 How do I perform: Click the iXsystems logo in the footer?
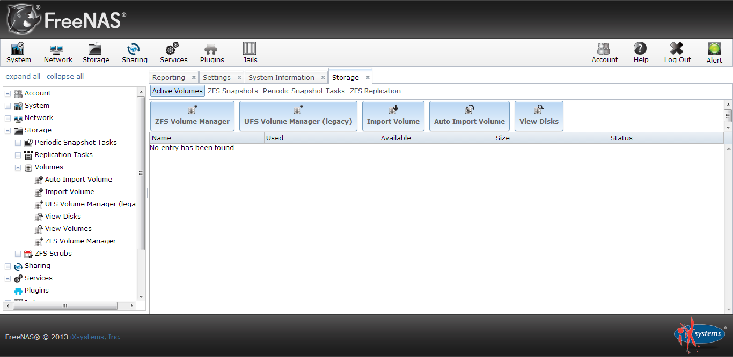[x=700, y=334]
